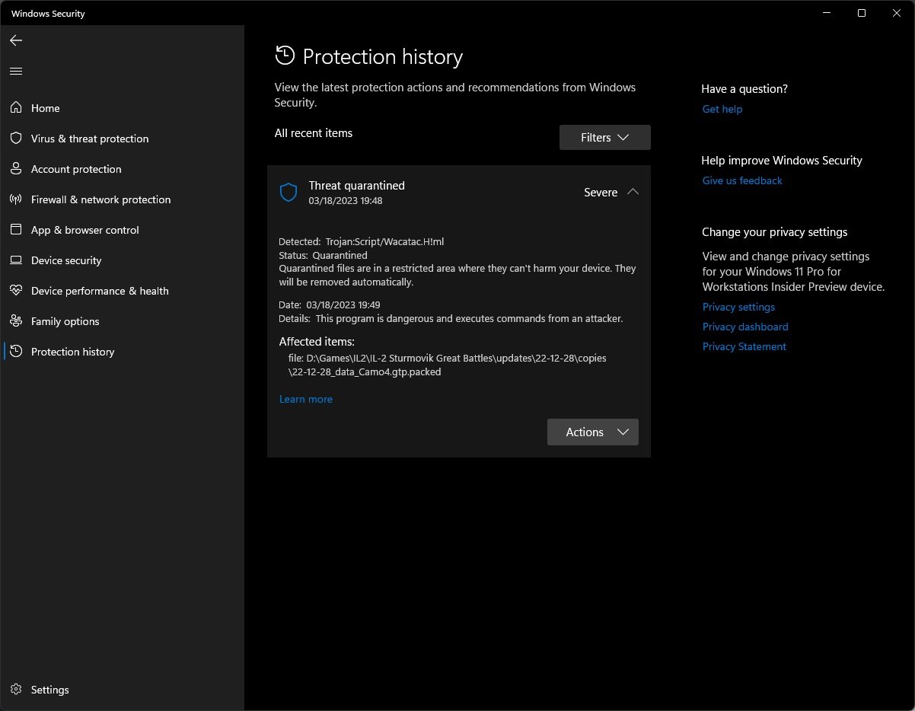Click the App & browser control window icon
This screenshot has width=915, height=711.
click(16, 230)
